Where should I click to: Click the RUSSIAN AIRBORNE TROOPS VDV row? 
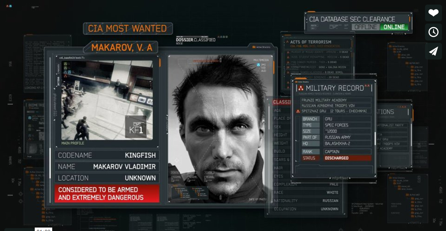coord(336,106)
